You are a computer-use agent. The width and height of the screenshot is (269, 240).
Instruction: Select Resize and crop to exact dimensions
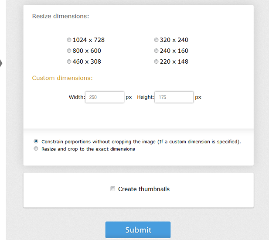pyautogui.click(x=36, y=149)
